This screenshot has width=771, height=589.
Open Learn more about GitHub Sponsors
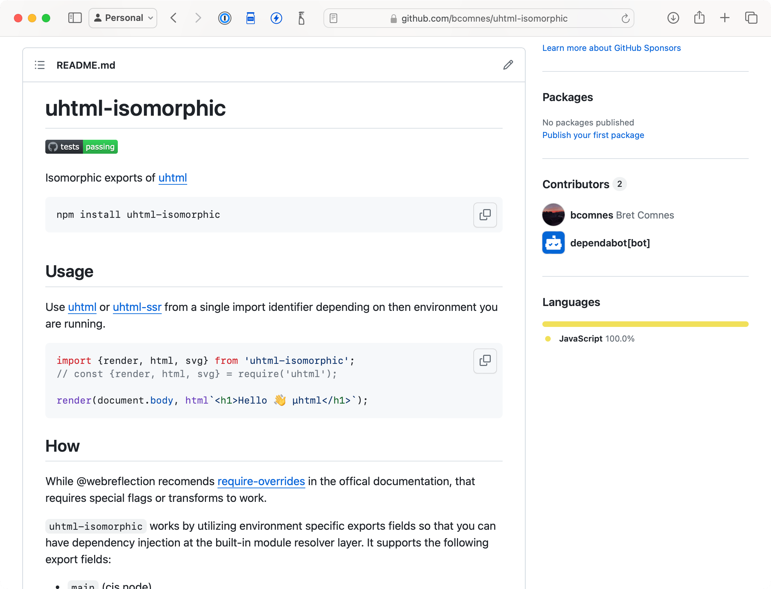click(x=611, y=48)
